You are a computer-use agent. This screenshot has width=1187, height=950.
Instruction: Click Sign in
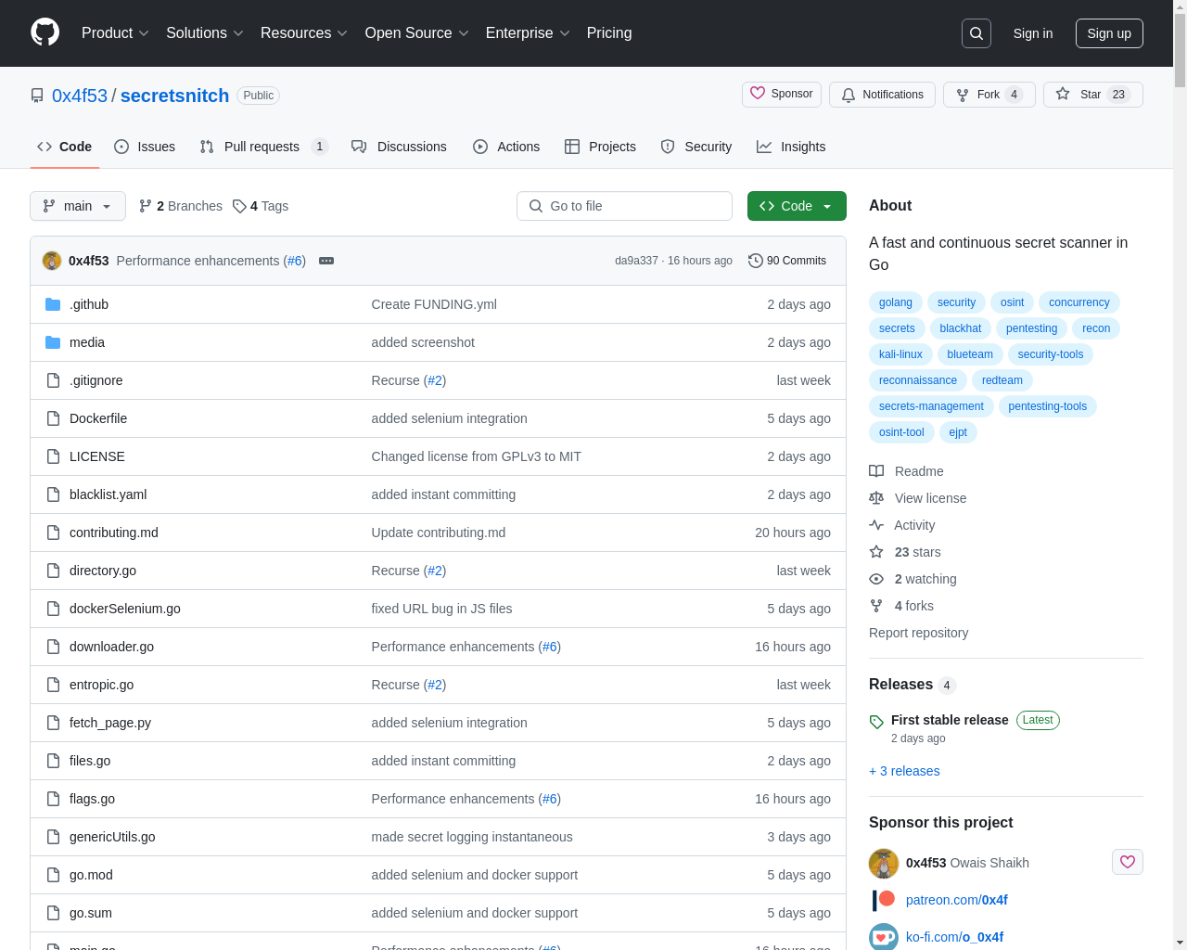(1033, 33)
